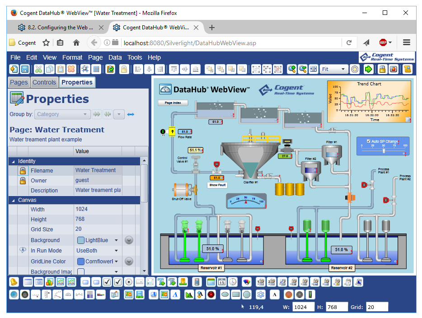Click the Cogent bookmark in Firefox toolbar
The width and height of the screenshot is (422, 318).
pyautogui.click(x=23, y=43)
